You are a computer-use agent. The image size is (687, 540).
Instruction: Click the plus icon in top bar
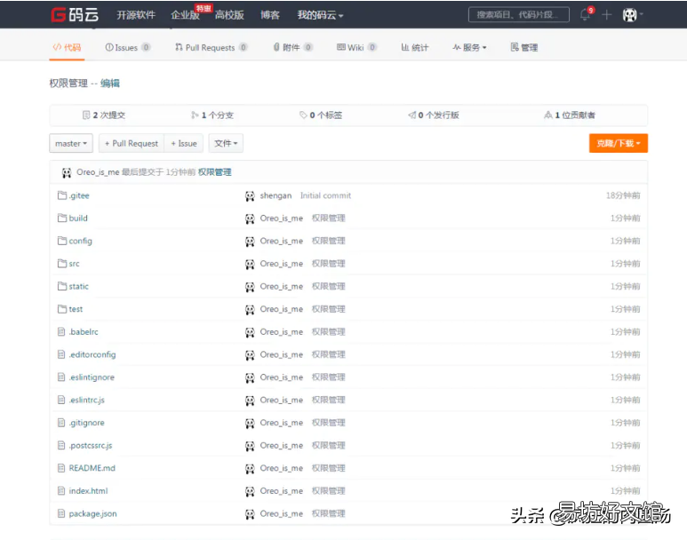[606, 15]
